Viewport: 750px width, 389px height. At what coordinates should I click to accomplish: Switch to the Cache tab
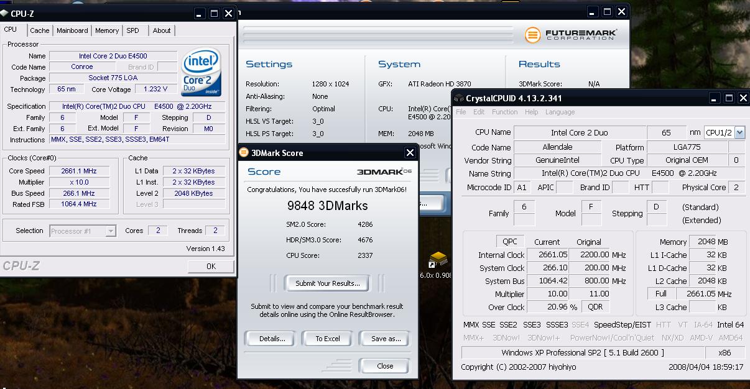[x=40, y=30]
